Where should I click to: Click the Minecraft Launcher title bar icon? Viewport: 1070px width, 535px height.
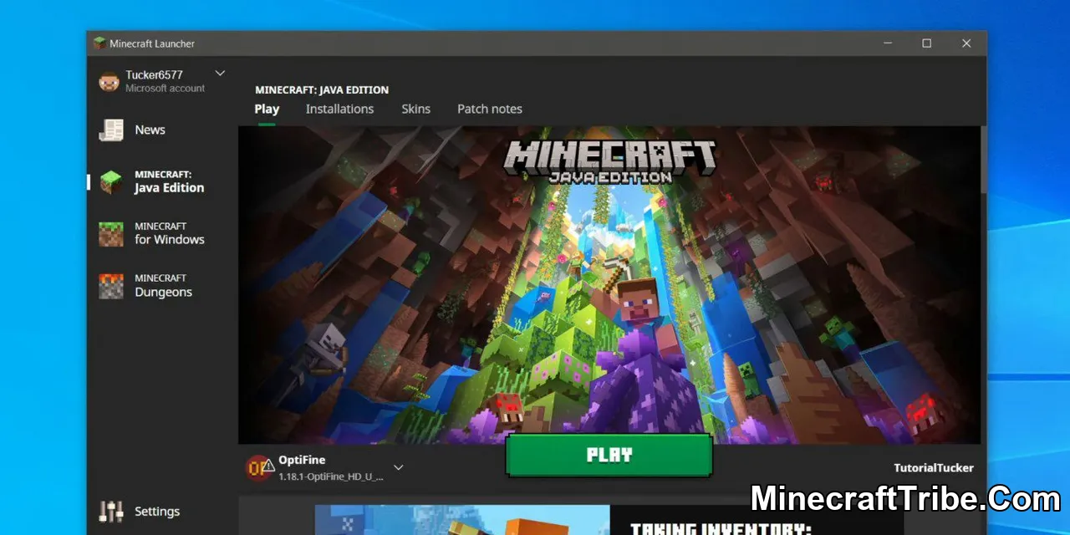click(99, 43)
